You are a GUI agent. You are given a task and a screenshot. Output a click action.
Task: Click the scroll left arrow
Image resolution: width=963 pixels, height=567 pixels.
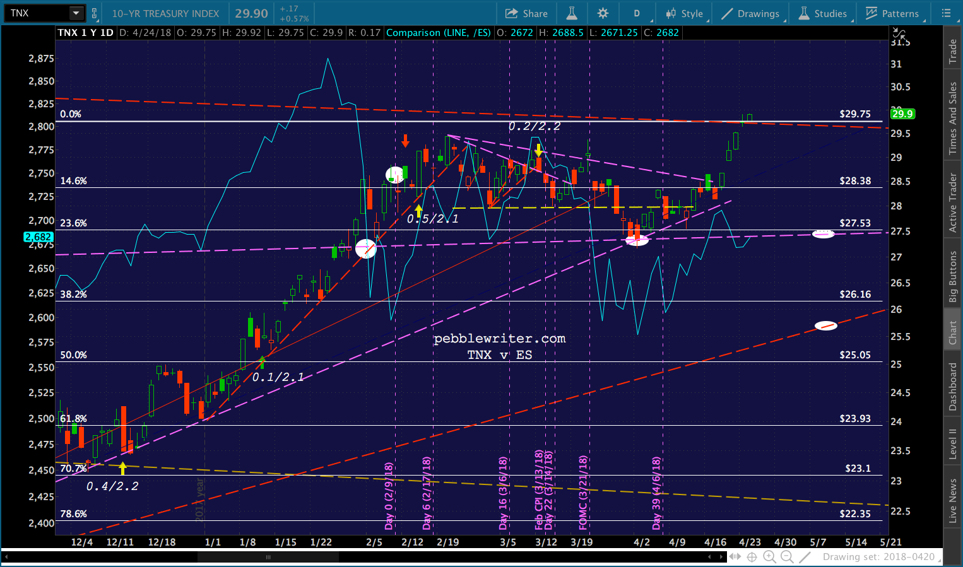pos(709,557)
